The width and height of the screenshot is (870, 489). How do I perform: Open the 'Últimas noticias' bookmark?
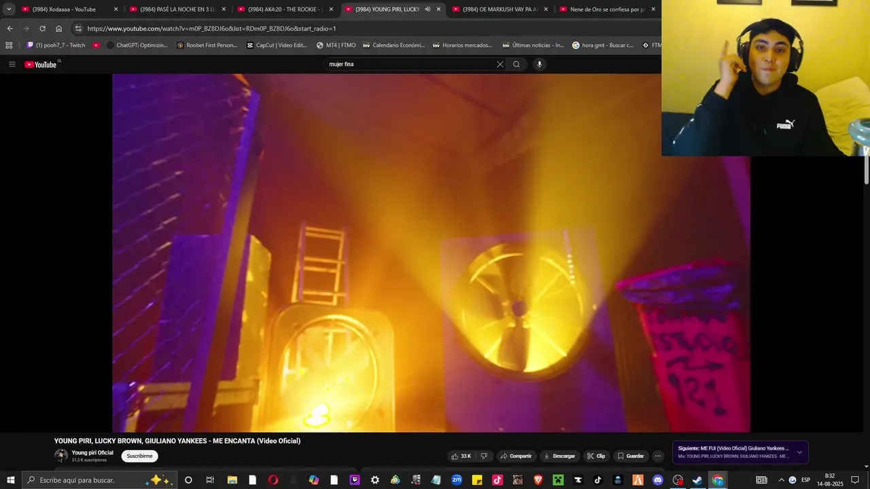pyautogui.click(x=533, y=46)
